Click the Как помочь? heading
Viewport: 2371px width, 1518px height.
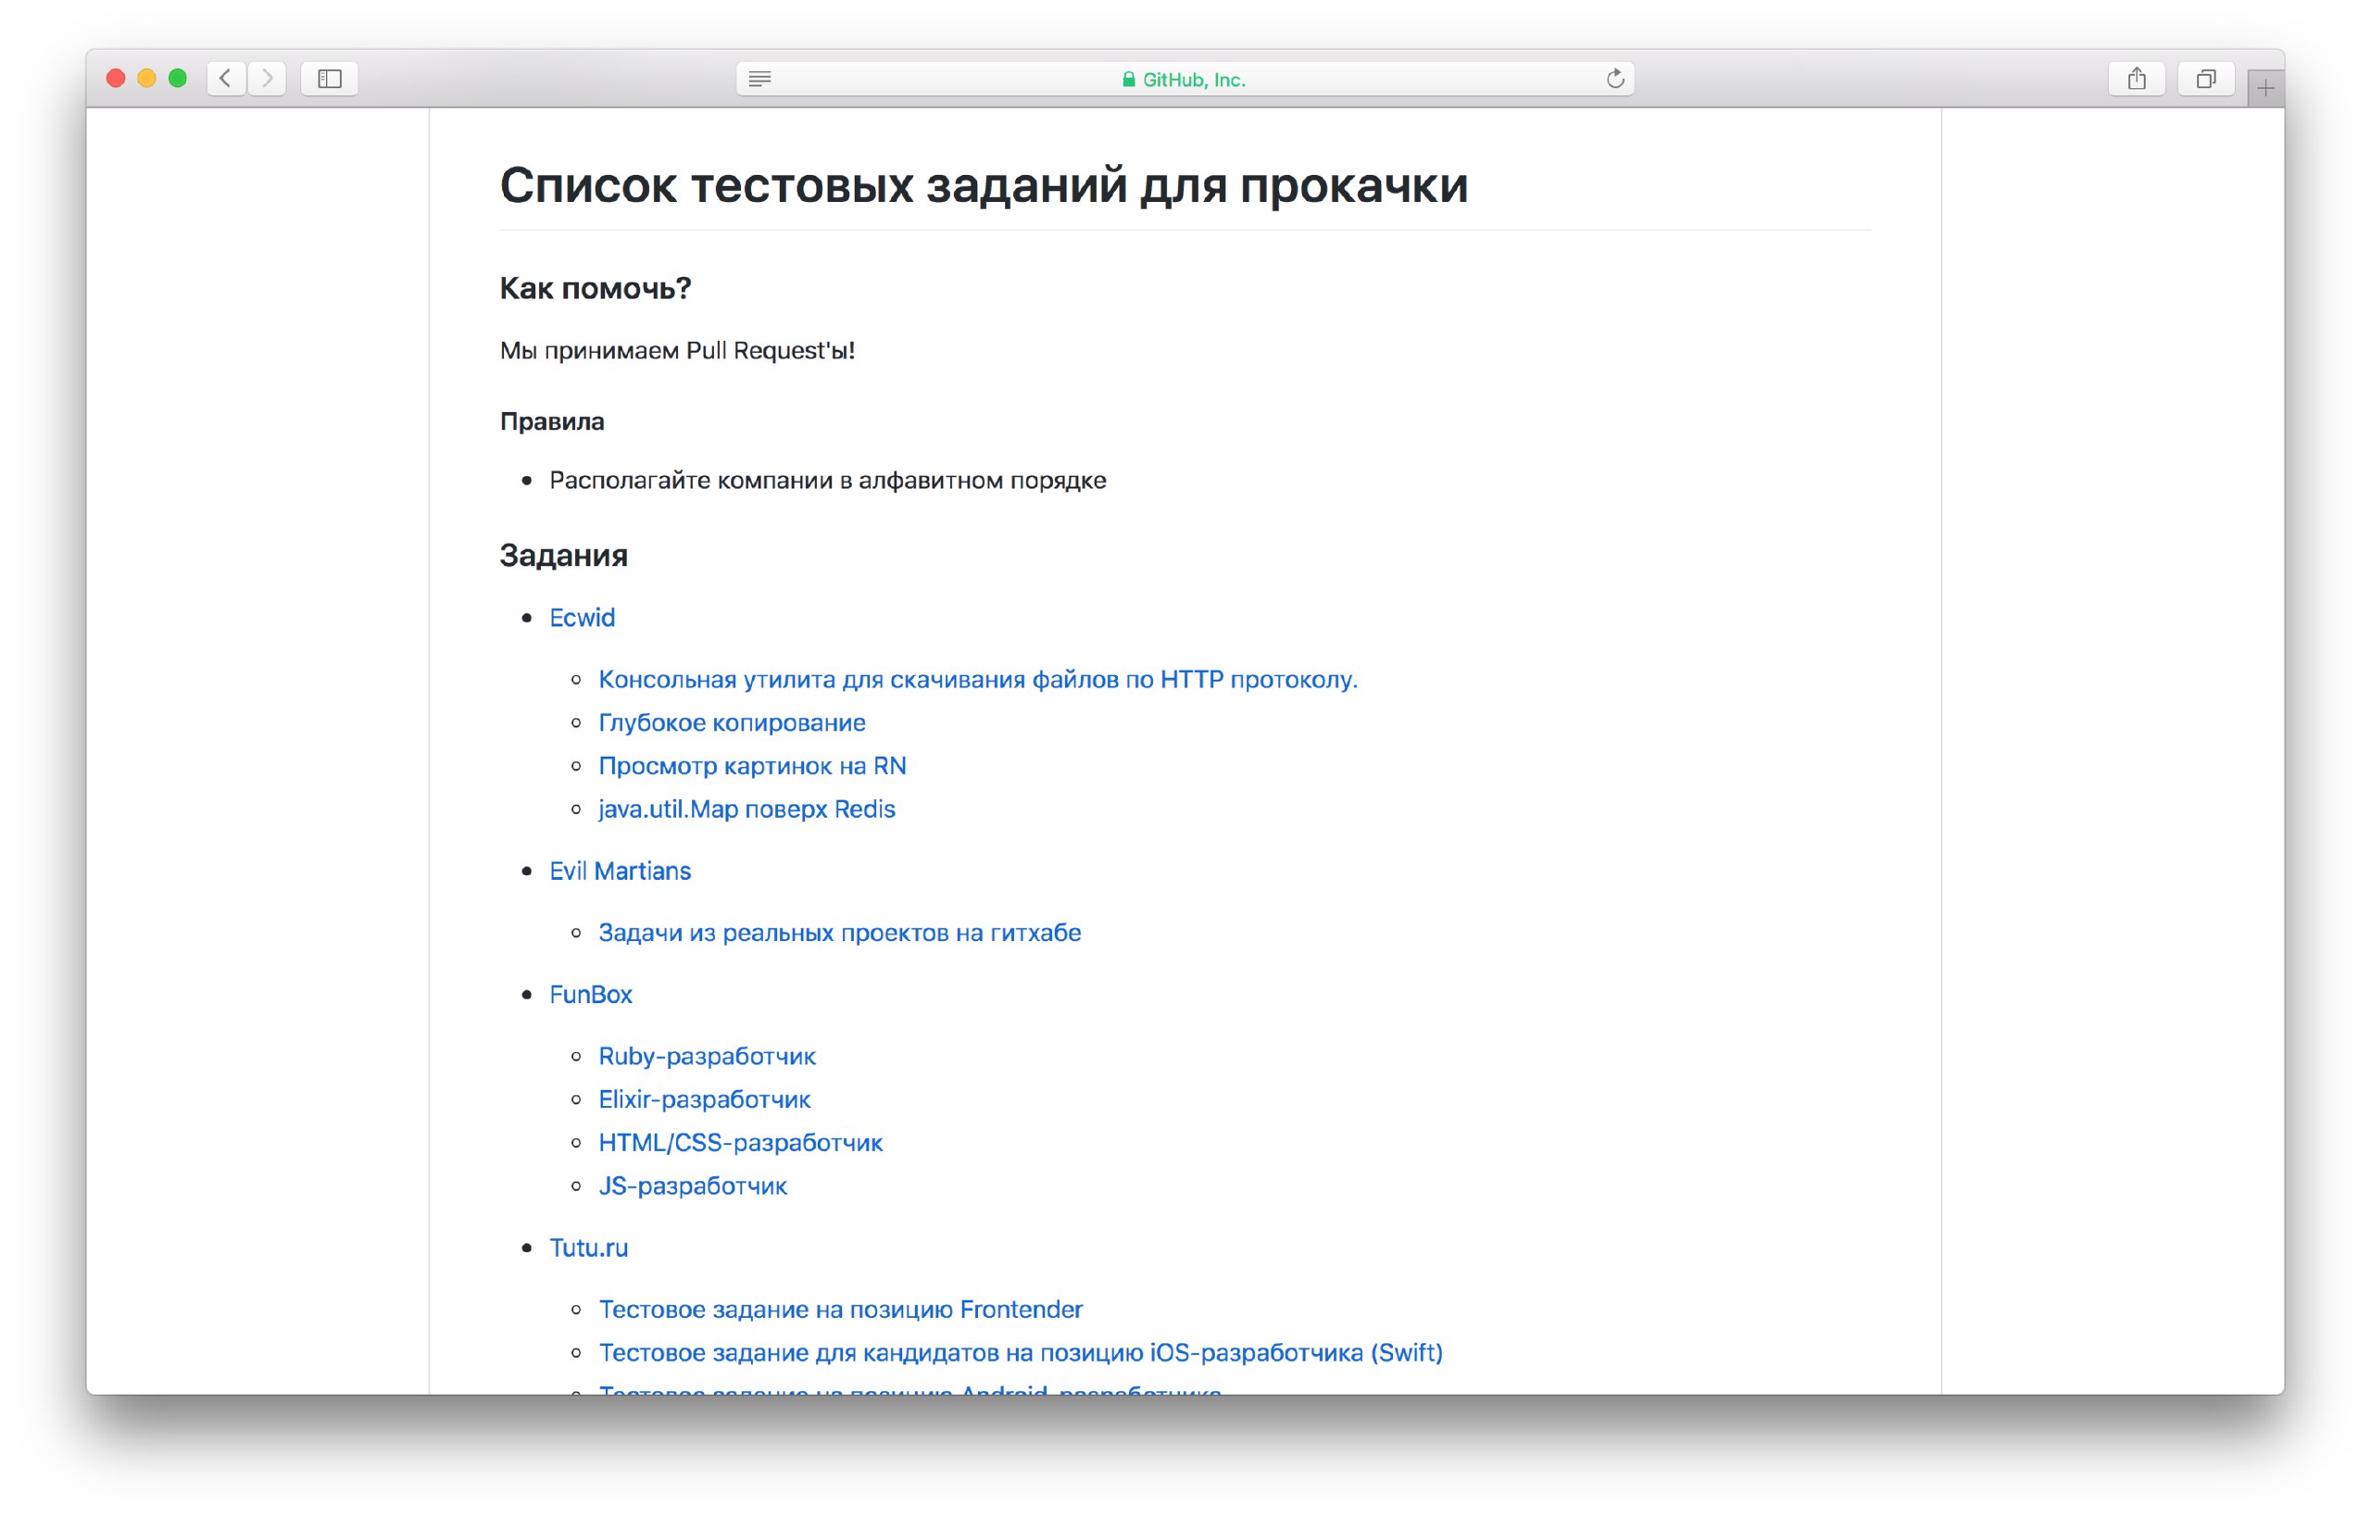pyautogui.click(x=596, y=288)
